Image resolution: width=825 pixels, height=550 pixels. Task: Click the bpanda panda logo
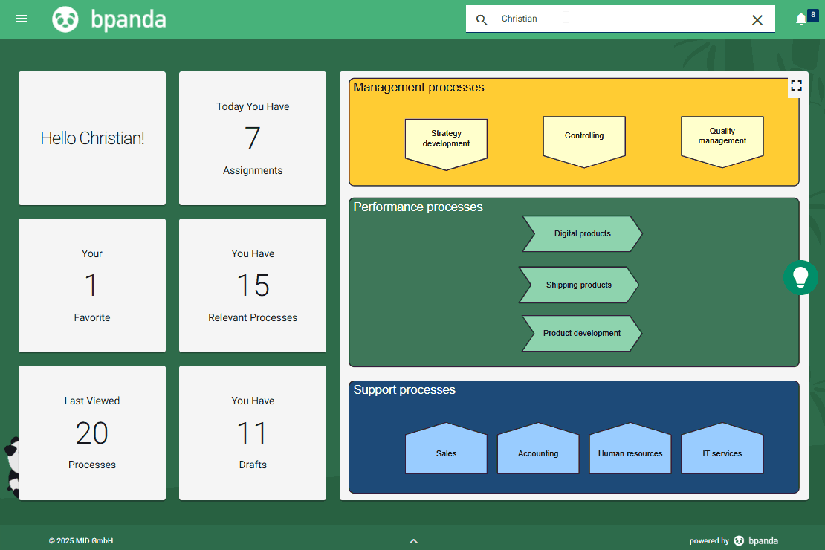point(65,19)
